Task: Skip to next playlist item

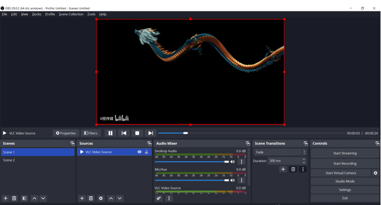Action: pyautogui.click(x=150, y=133)
